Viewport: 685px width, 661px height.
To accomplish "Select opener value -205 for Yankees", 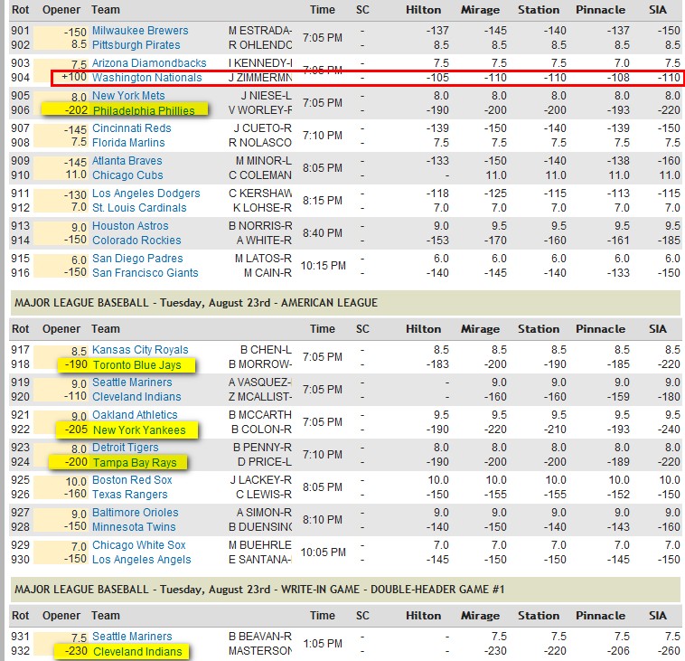I will point(77,430).
